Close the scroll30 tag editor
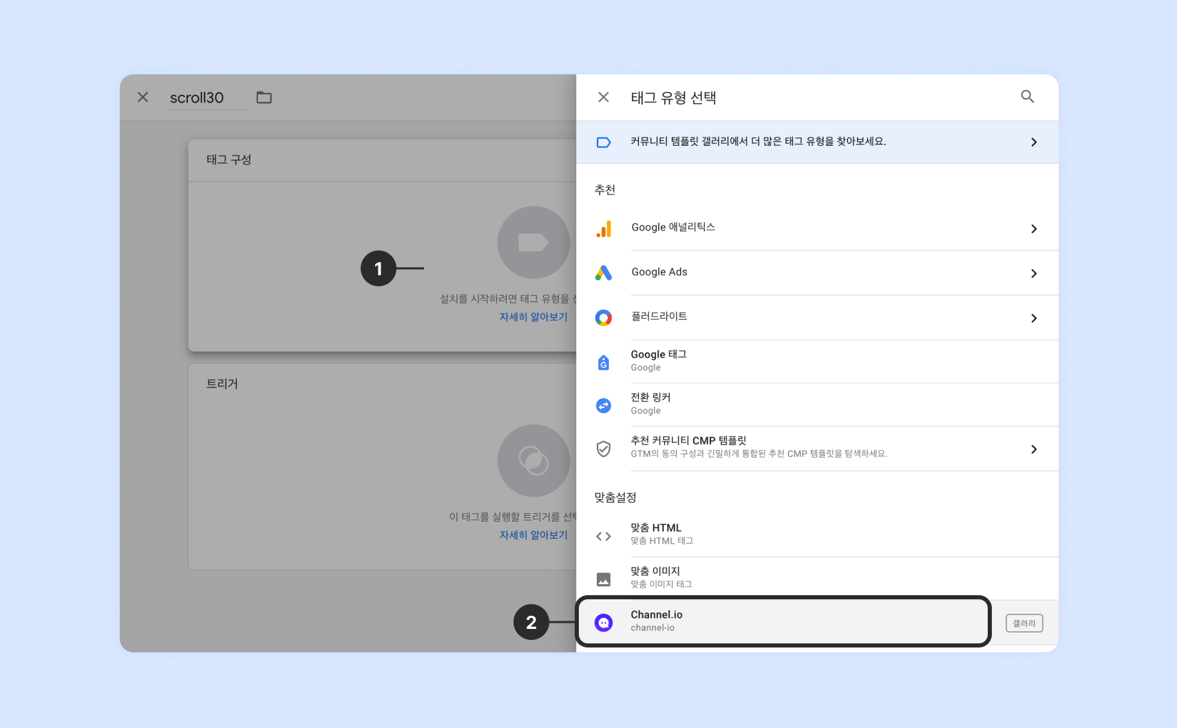The image size is (1177, 728). 142,97
